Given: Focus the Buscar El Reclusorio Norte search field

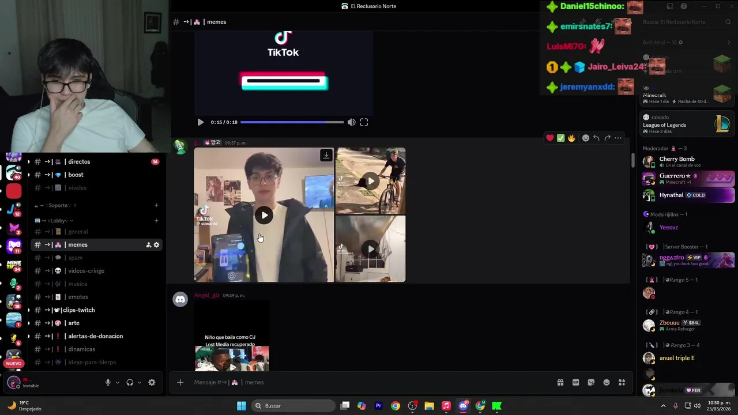Looking at the screenshot, I should [x=686, y=22].
